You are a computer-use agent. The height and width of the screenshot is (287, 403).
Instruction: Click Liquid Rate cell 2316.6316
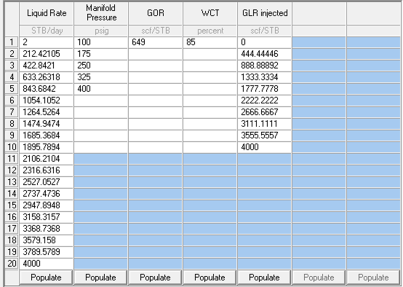(46, 170)
